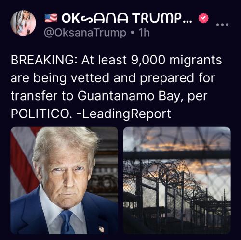Image resolution: width=241 pixels, height=240 pixels.
Task: Open the right barbed wire fence photo
Action: click(x=177, y=180)
